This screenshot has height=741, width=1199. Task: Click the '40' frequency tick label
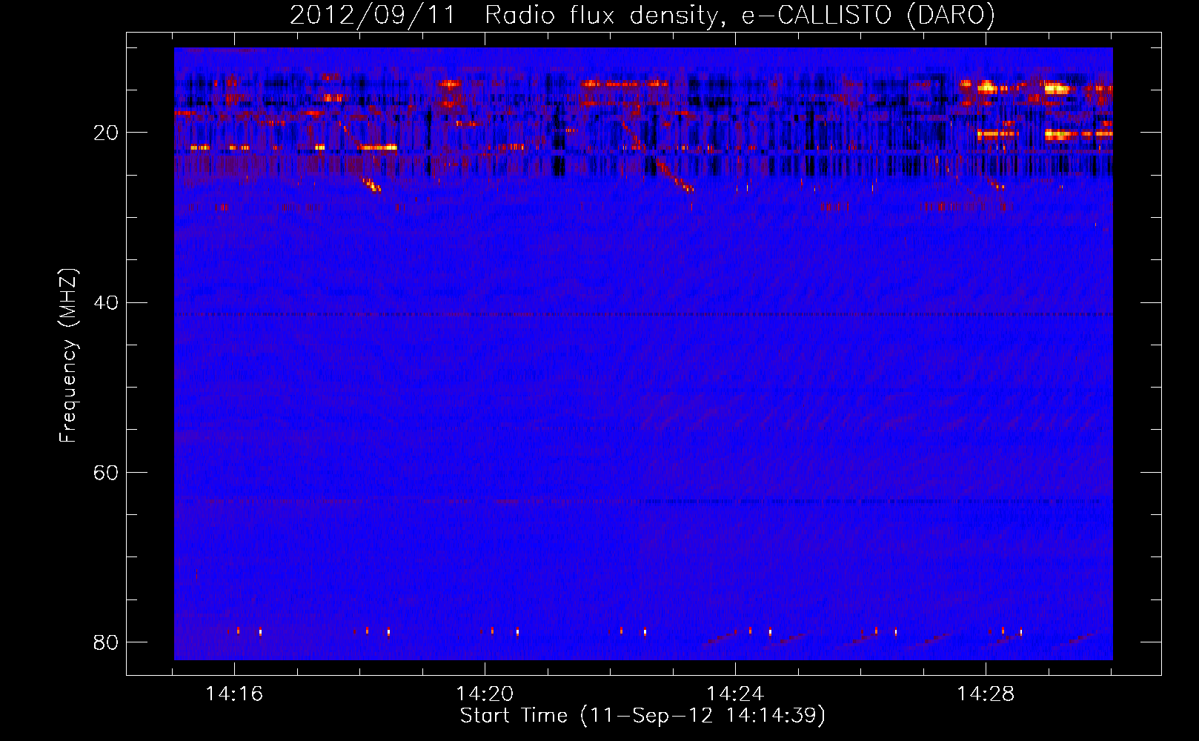pos(106,303)
